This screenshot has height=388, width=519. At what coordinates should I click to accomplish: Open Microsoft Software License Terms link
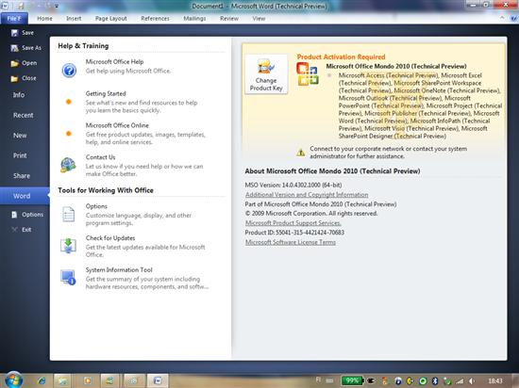coord(291,242)
